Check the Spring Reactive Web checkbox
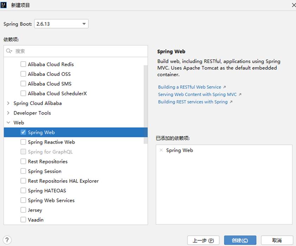Screen dimensions: 296x246 [x=23, y=142]
